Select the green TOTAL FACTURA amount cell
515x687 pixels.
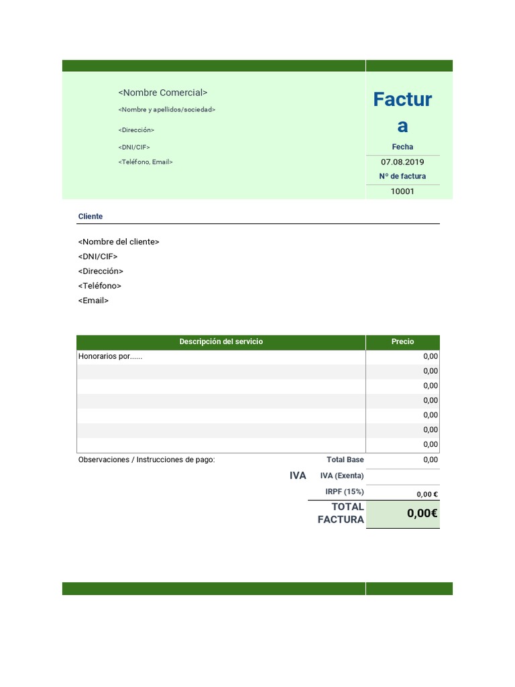[402, 514]
